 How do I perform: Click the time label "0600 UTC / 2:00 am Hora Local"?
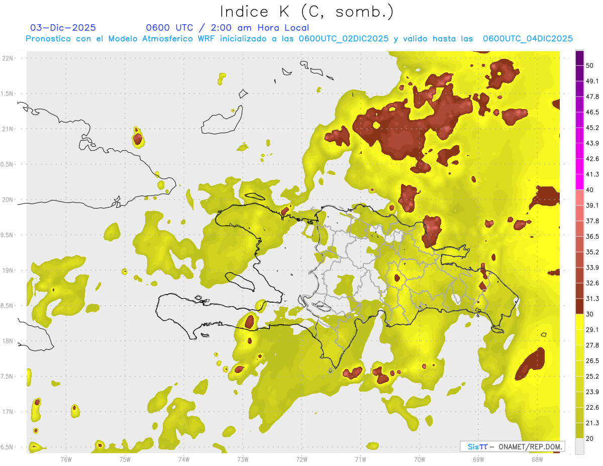228,28
